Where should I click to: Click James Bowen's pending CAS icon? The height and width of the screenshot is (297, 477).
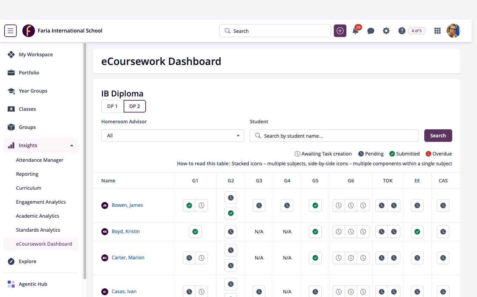[443, 205]
